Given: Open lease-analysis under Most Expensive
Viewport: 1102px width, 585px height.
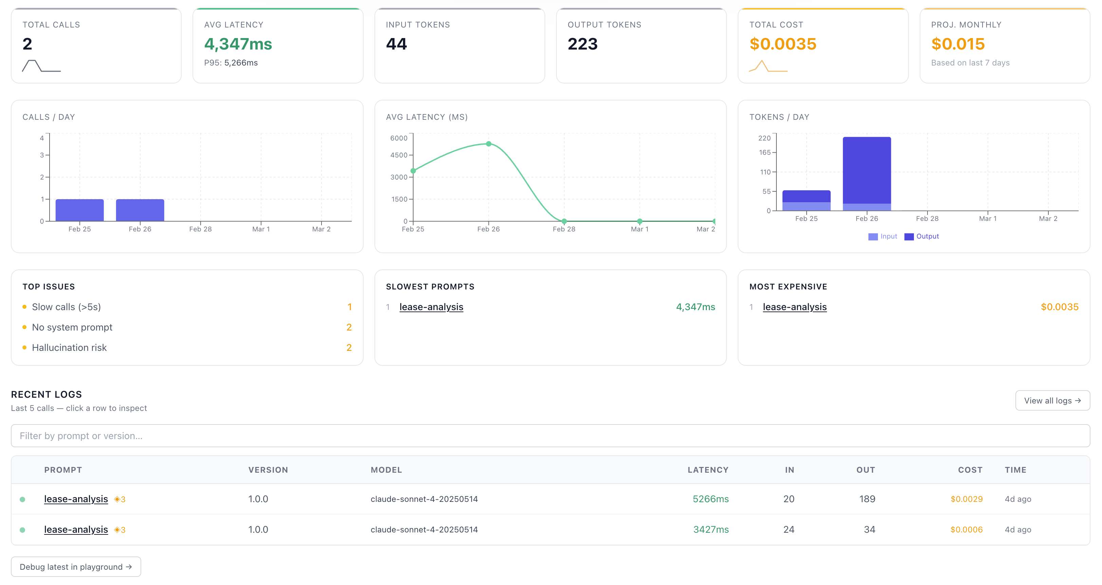Looking at the screenshot, I should pyautogui.click(x=795, y=307).
